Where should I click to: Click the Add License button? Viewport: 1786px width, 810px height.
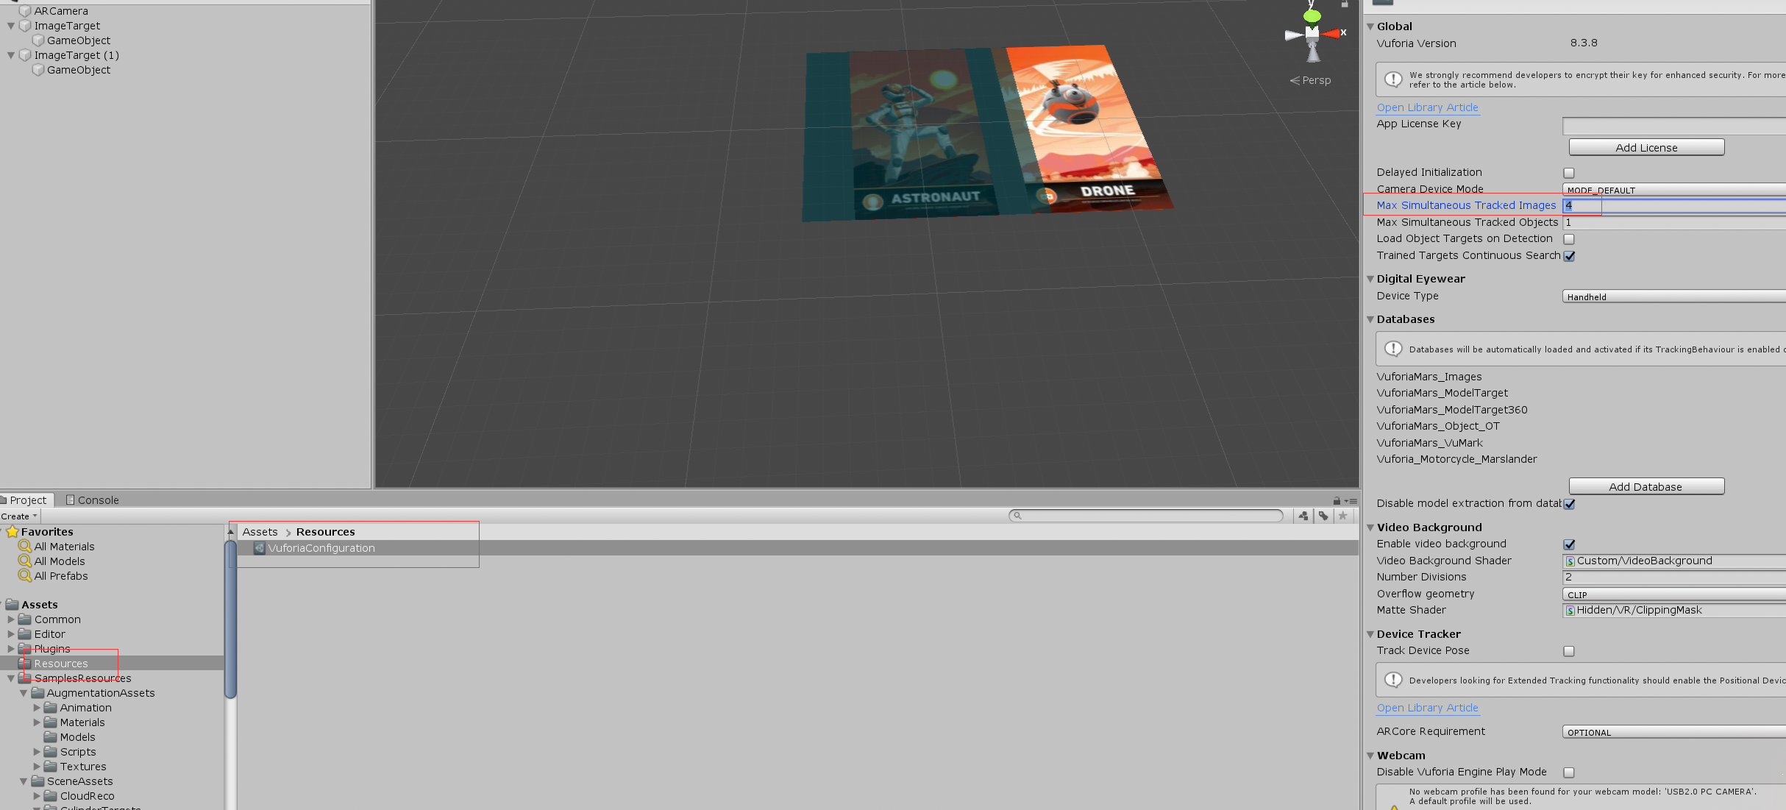coord(1646,148)
